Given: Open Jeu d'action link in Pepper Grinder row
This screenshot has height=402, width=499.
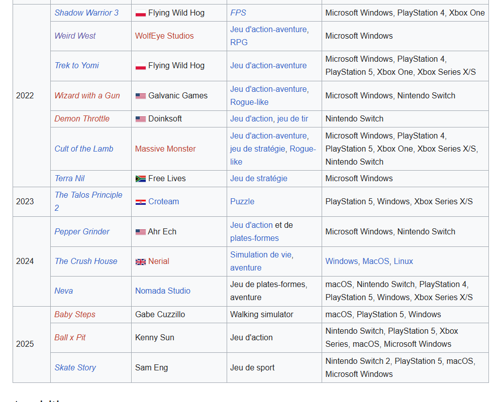Looking at the screenshot, I should [251, 225].
